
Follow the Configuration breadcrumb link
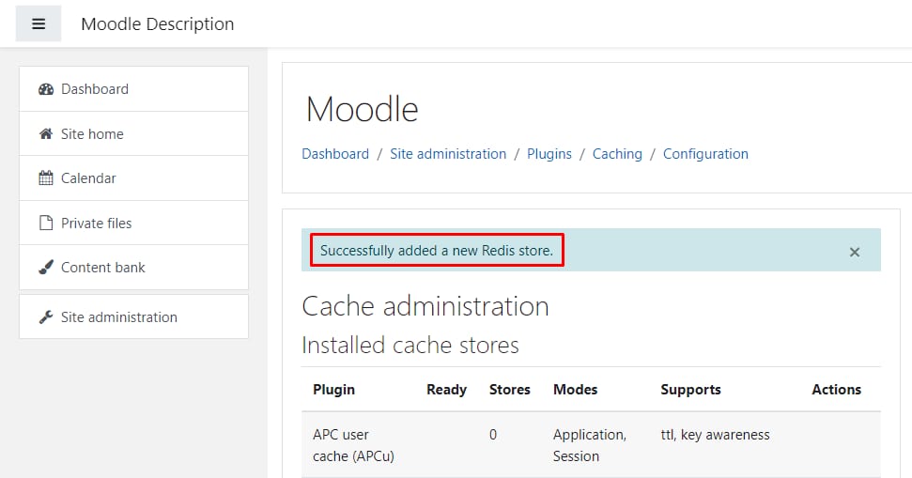click(705, 153)
